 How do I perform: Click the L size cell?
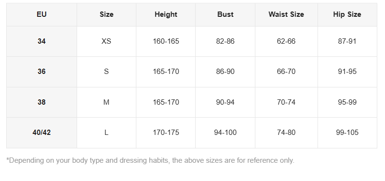(106, 133)
